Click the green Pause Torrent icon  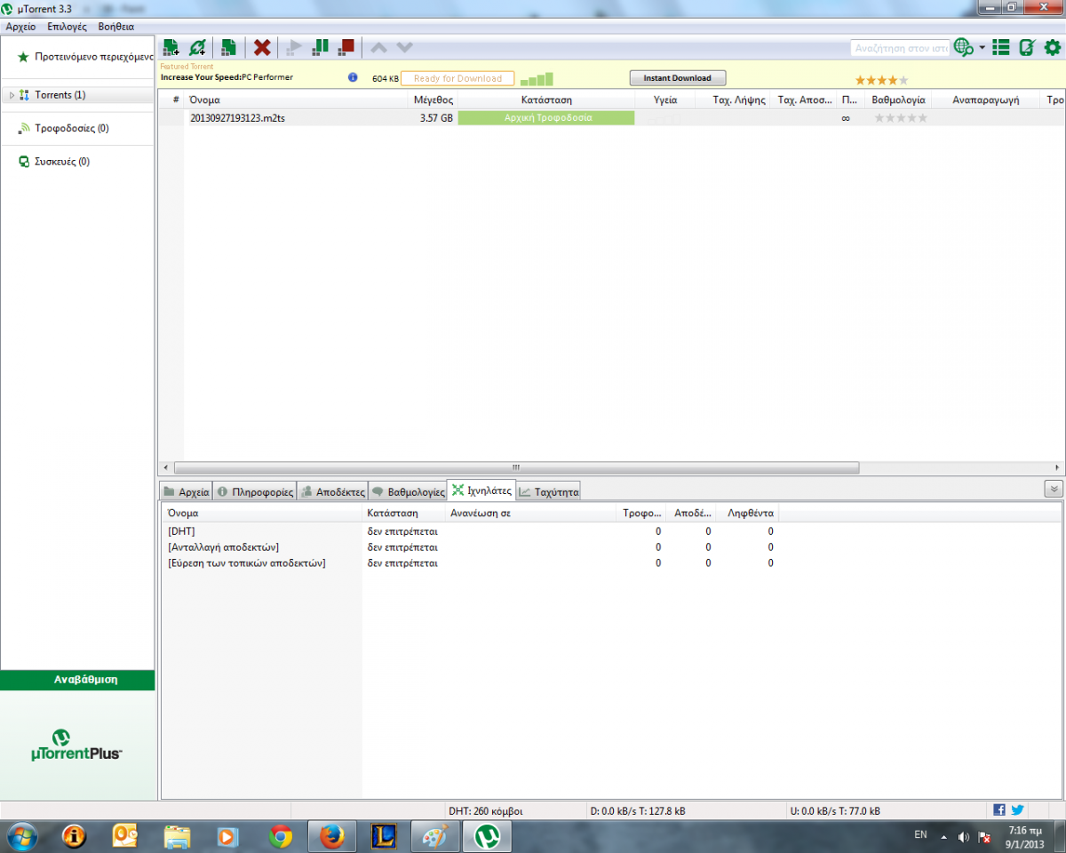click(321, 46)
